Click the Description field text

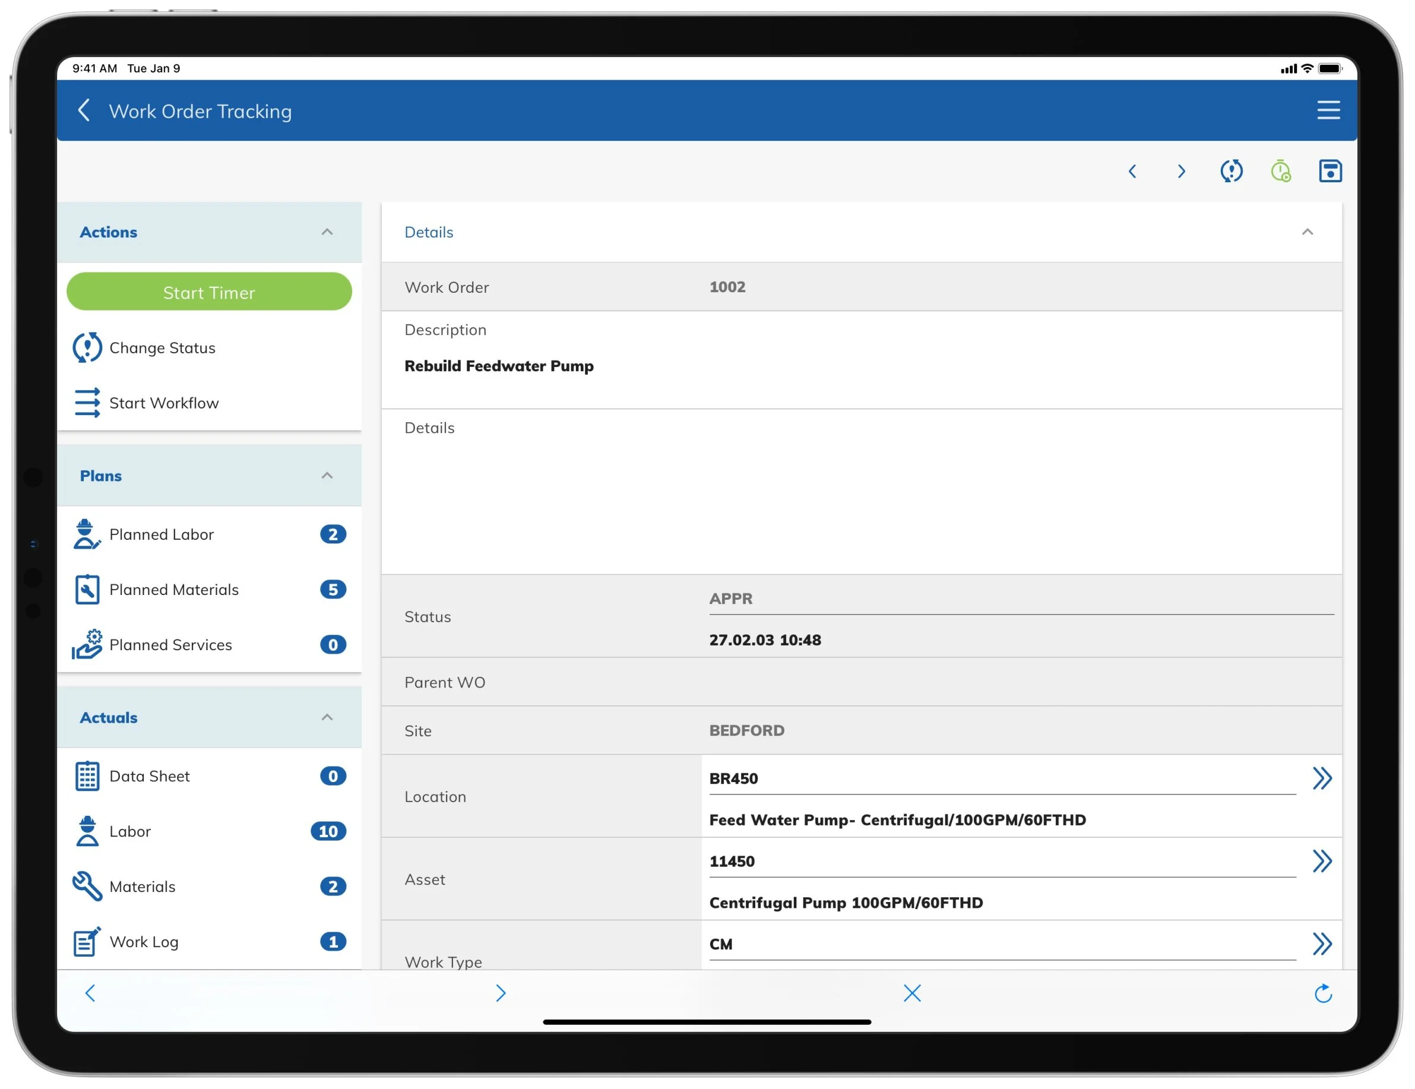point(499,366)
